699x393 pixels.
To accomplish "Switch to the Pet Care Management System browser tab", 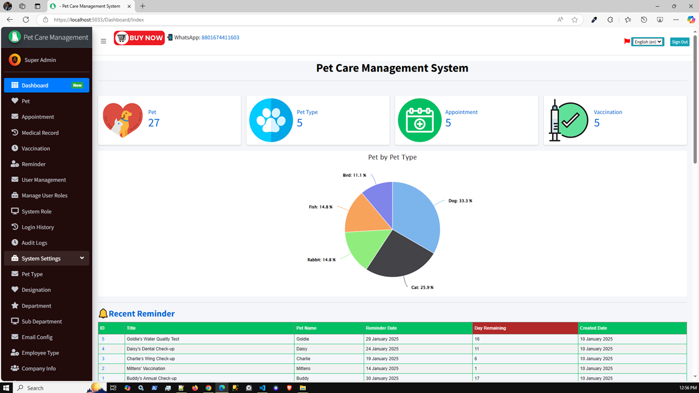I will 87,7.
